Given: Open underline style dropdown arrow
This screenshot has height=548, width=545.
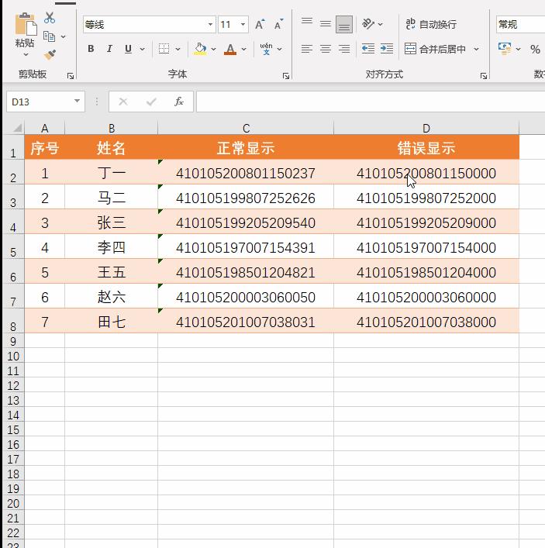Looking at the screenshot, I should (x=143, y=49).
